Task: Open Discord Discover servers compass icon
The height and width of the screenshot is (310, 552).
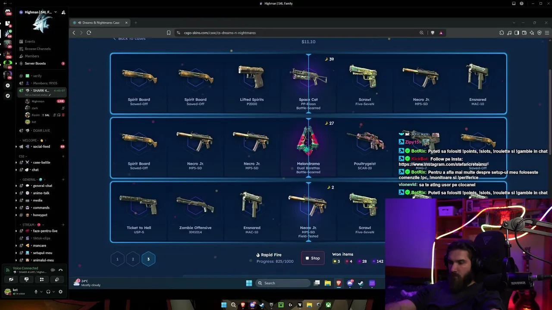Action: (8, 96)
